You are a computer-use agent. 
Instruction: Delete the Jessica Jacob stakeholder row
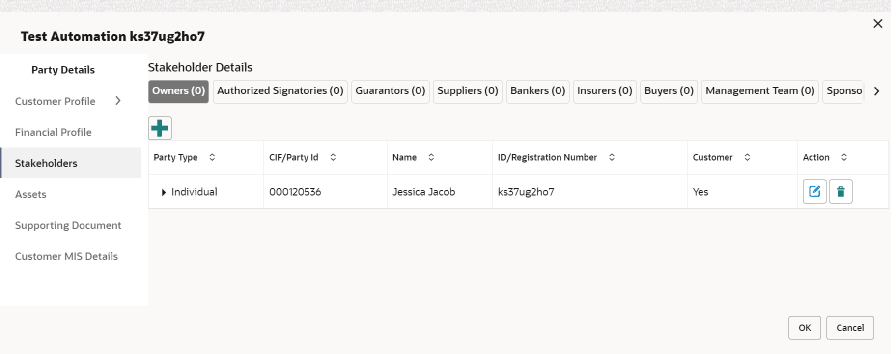pyautogui.click(x=840, y=191)
